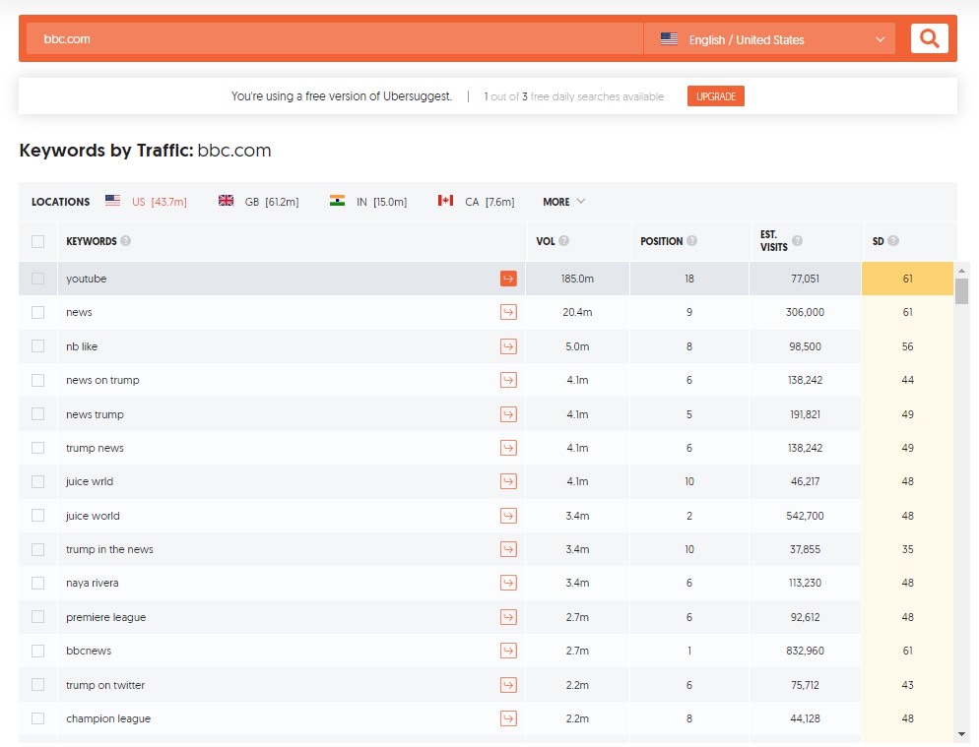This screenshot has width=979, height=747.
Task: Click the orange search magnifier button
Action: coord(929,39)
